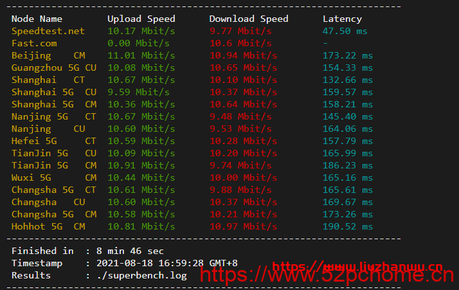Image resolution: width=459 pixels, height=290 pixels.
Task: Select the 'Results' label
Action: 31,276
